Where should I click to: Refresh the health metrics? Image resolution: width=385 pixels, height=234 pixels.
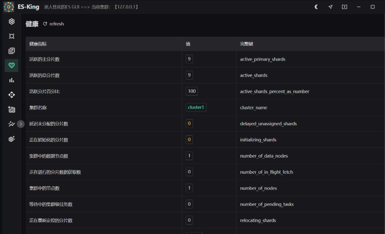coord(53,24)
